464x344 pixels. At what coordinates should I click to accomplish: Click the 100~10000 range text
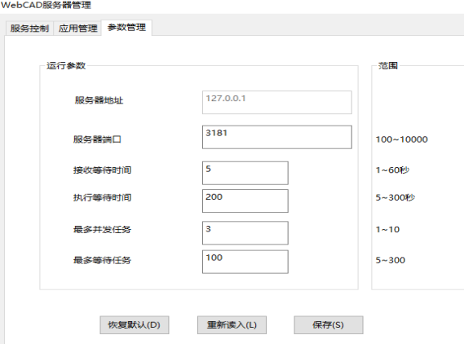tap(401, 139)
